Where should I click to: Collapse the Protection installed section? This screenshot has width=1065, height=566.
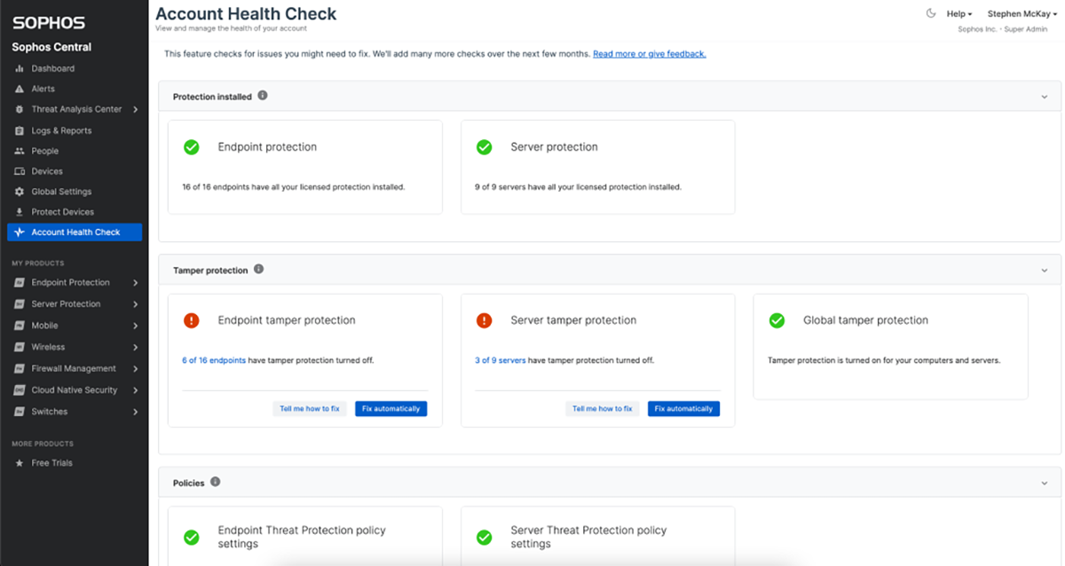(1044, 96)
